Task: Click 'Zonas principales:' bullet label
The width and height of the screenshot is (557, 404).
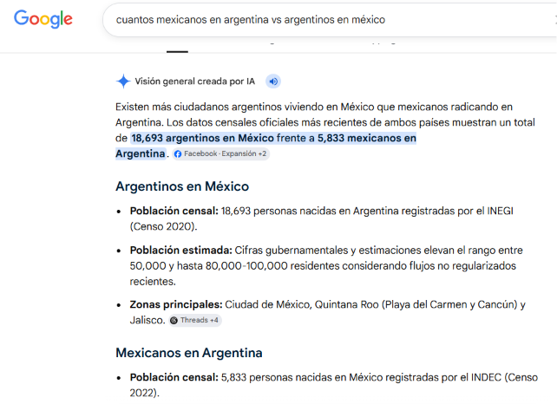Action: [176, 304]
